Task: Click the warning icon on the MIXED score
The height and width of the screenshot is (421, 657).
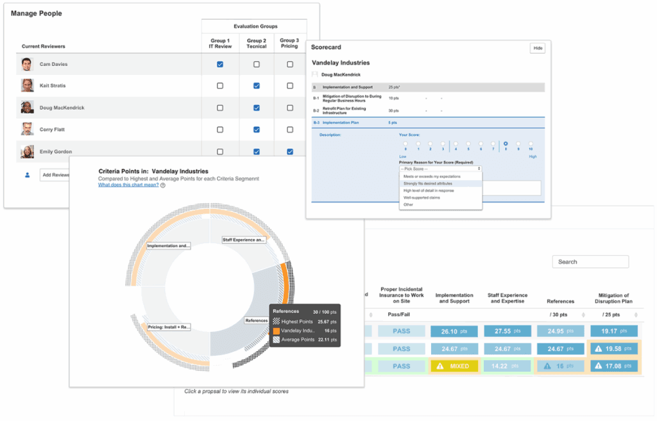Action: coord(441,367)
